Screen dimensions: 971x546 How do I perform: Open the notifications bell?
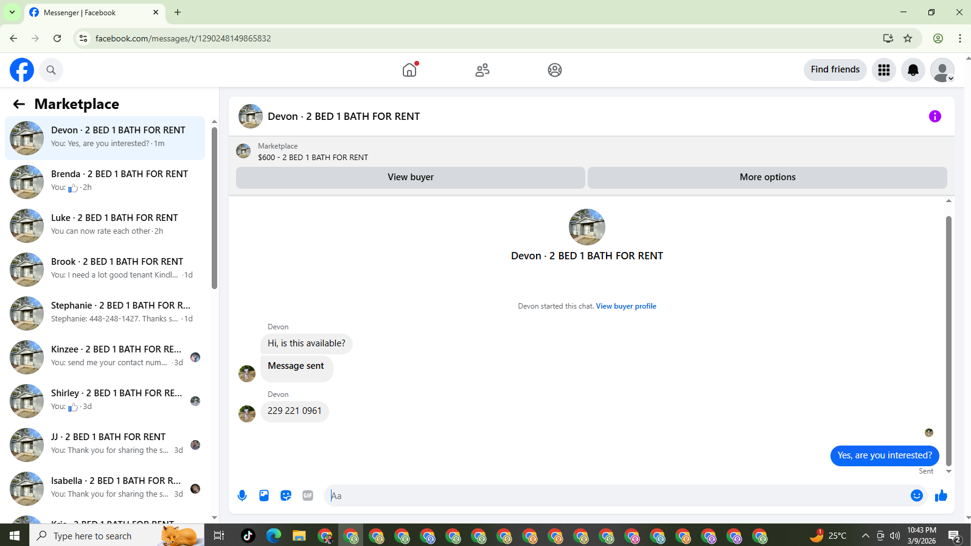[913, 70]
